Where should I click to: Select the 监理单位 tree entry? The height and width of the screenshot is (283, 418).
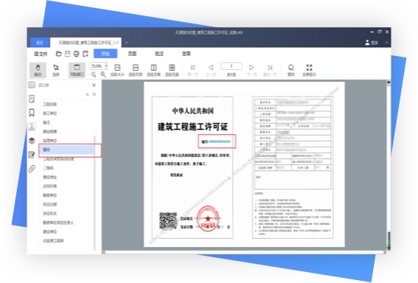coord(50,141)
